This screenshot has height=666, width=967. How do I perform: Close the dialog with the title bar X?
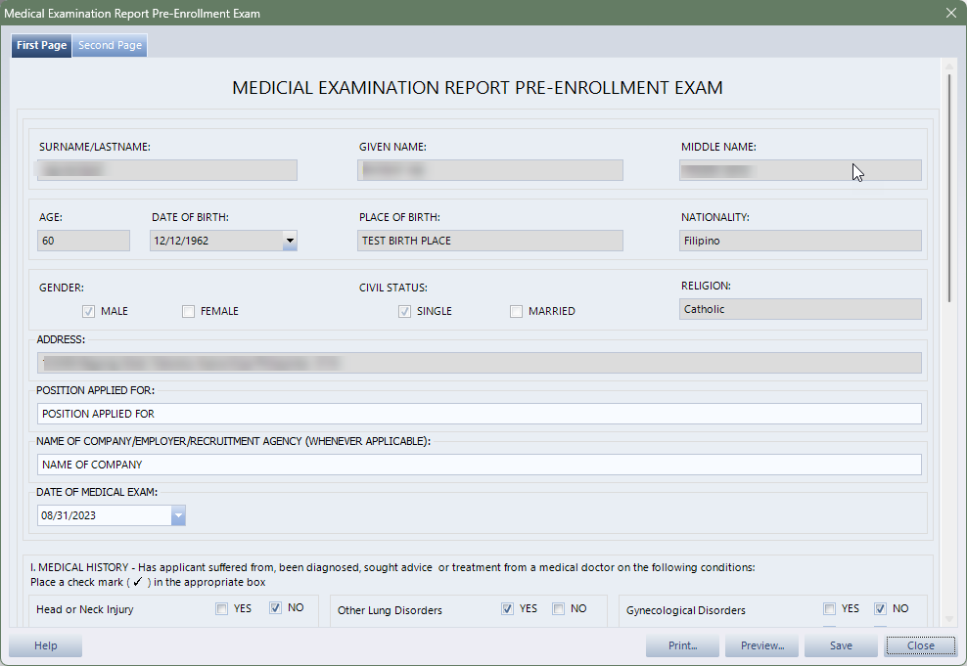tap(950, 13)
